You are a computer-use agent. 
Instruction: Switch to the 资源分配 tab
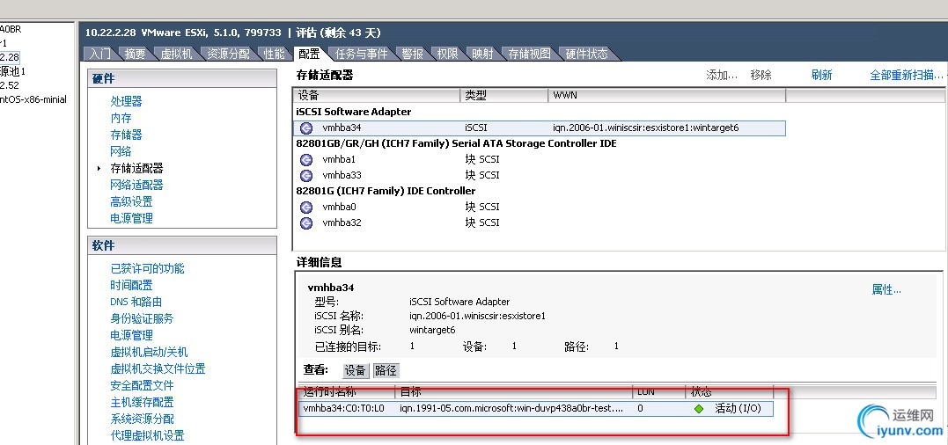[228, 54]
